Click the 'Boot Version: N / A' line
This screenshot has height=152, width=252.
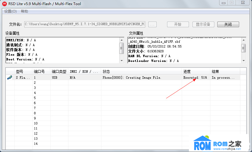coord(25,59)
